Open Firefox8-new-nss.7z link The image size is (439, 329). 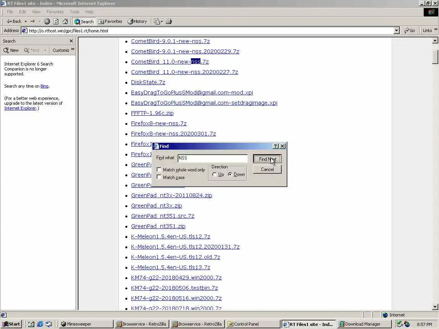[159, 123]
